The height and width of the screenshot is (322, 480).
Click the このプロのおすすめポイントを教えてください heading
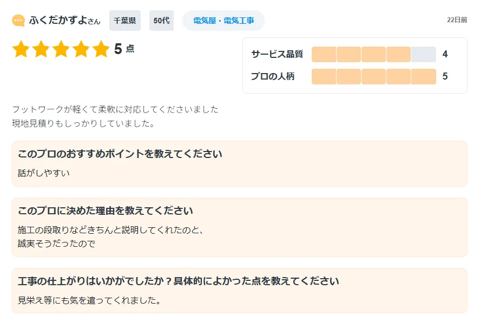pyautogui.click(x=120, y=154)
